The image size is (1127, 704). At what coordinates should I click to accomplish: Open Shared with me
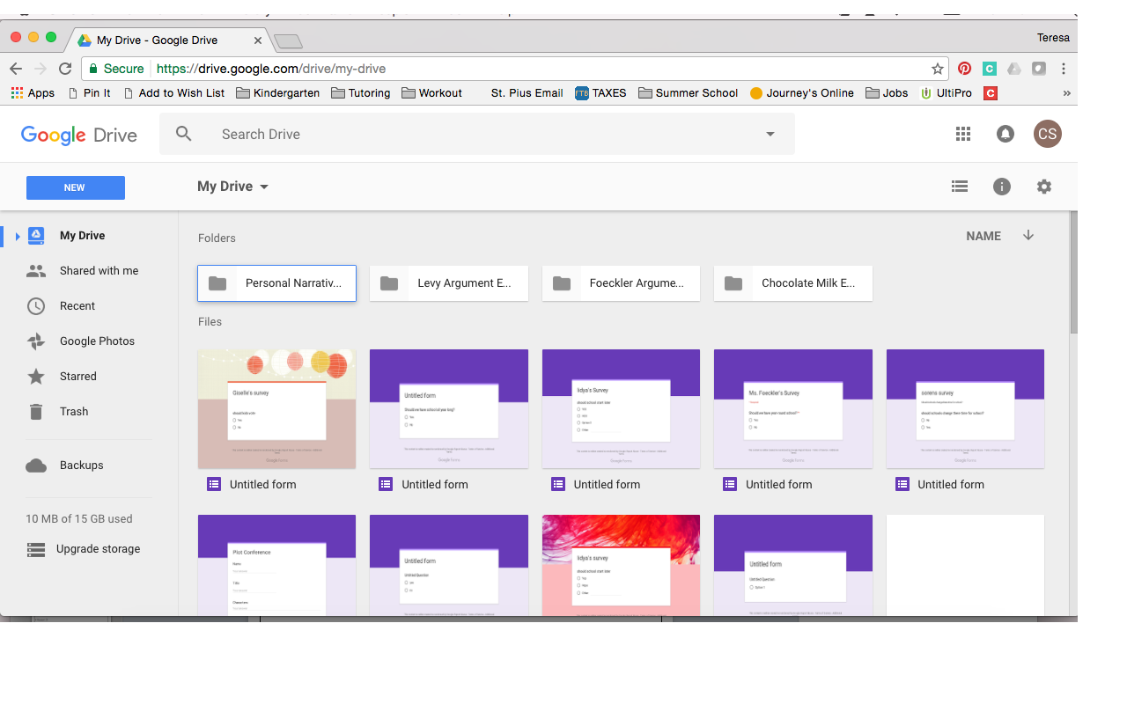99,271
